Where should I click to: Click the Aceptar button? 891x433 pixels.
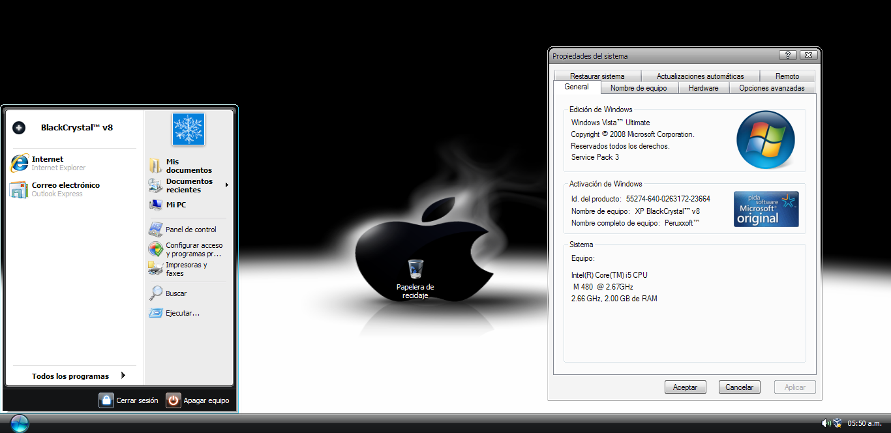click(x=686, y=387)
